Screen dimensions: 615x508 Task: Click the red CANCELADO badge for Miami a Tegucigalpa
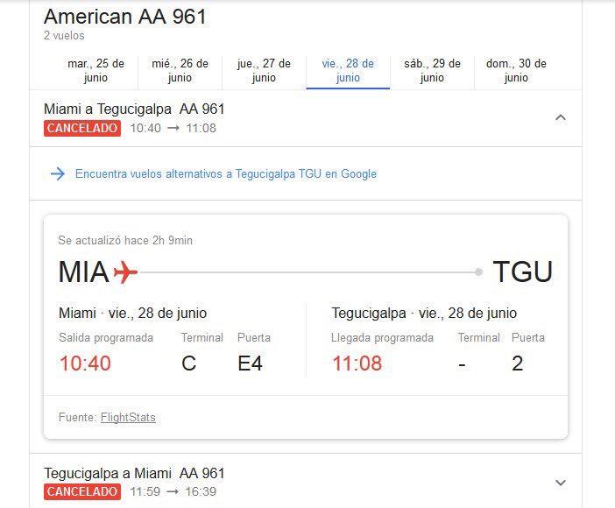point(82,128)
